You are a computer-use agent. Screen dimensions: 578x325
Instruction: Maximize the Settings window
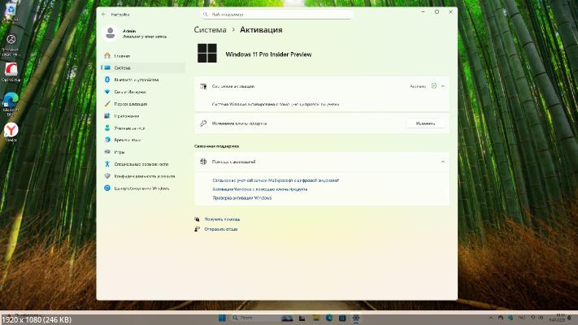pos(437,12)
